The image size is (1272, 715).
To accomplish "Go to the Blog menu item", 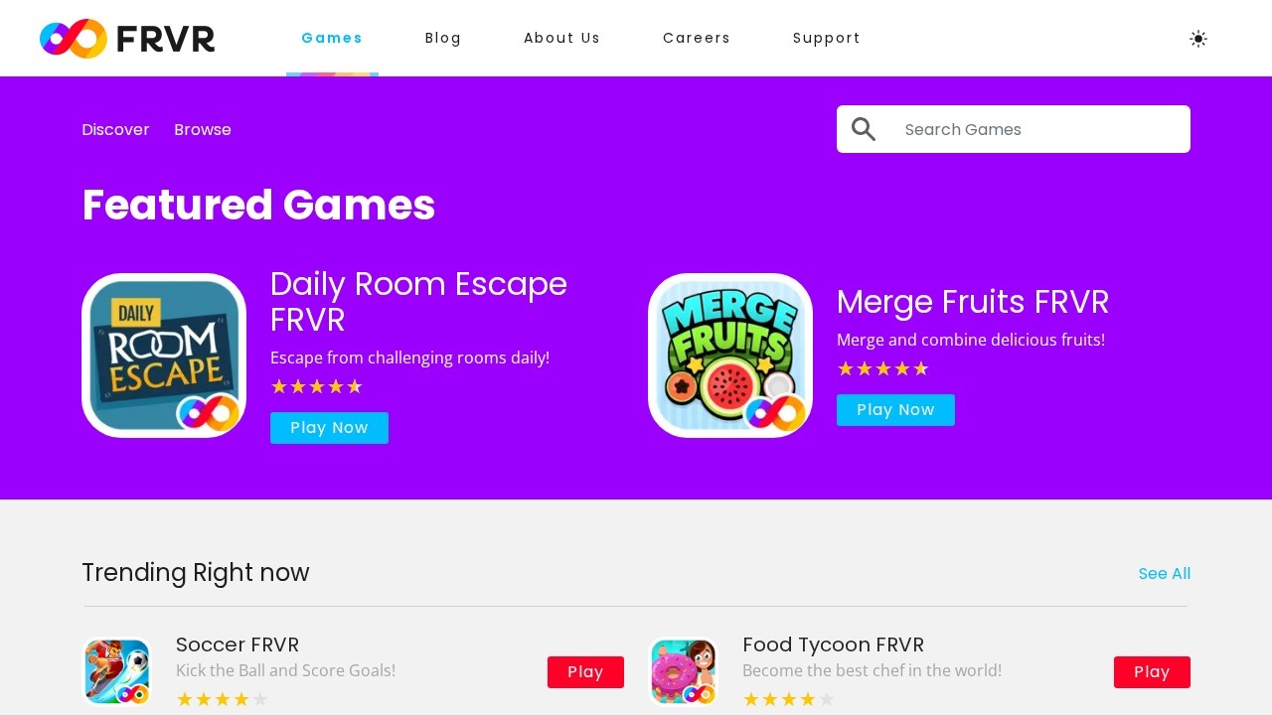I will pos(443,38).
